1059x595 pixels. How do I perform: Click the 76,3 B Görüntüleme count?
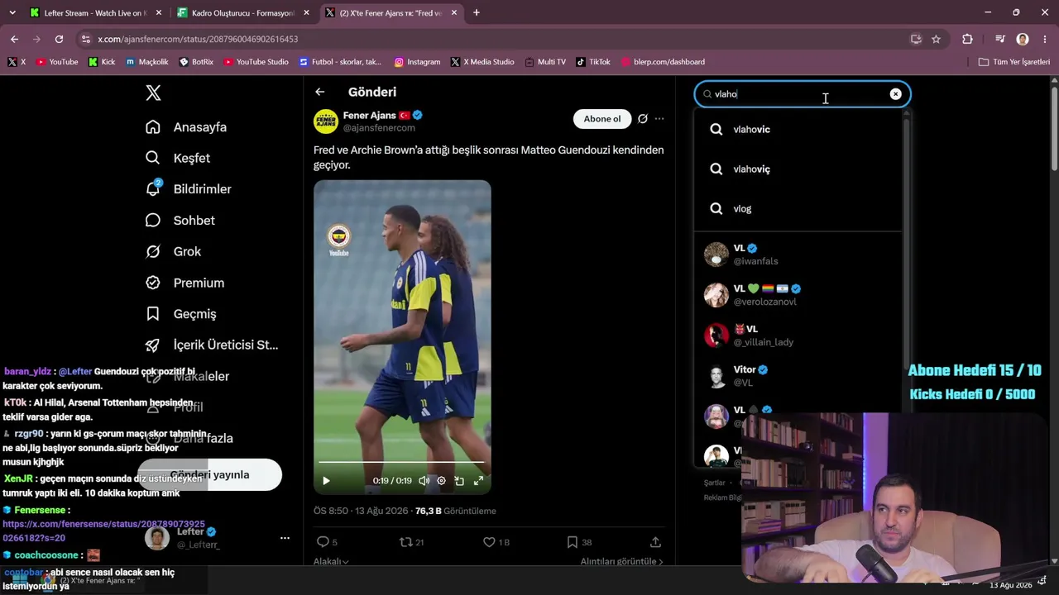pyautogui.click(x=456, y=511)
